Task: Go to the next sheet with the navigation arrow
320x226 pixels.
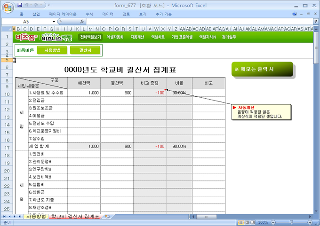Action: tap(15, 217)
